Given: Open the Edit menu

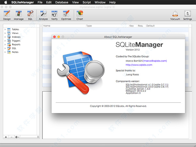Looking at the screenshot, I should point(49,2).
